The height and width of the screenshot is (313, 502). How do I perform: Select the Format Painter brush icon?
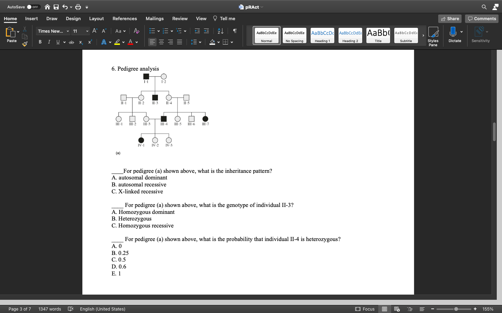click(25, 44)
